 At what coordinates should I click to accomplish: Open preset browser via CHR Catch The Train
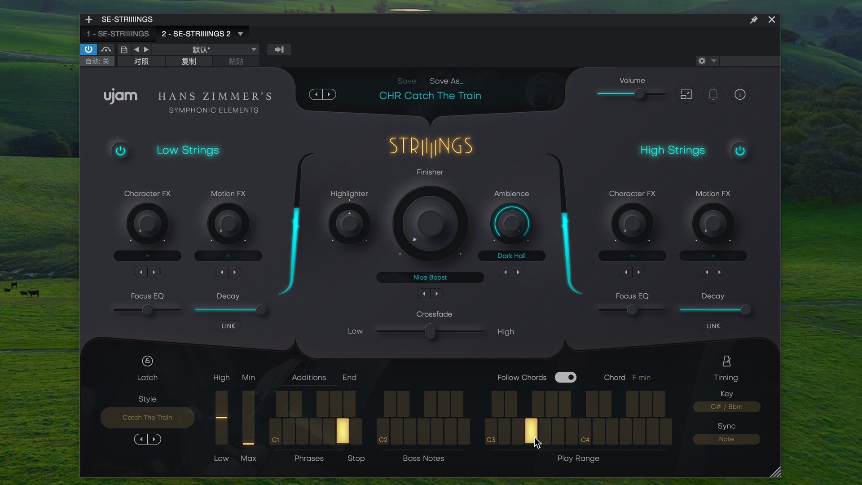(x=430, y=96)
